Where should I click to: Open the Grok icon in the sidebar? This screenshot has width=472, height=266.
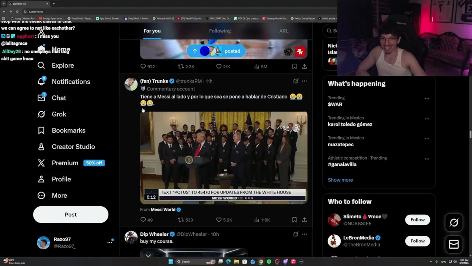pos(41,114)
